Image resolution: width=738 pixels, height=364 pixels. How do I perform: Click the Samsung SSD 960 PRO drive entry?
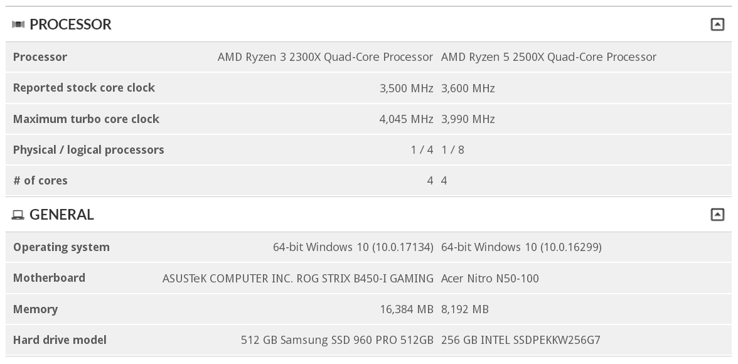tap(337, 340)
